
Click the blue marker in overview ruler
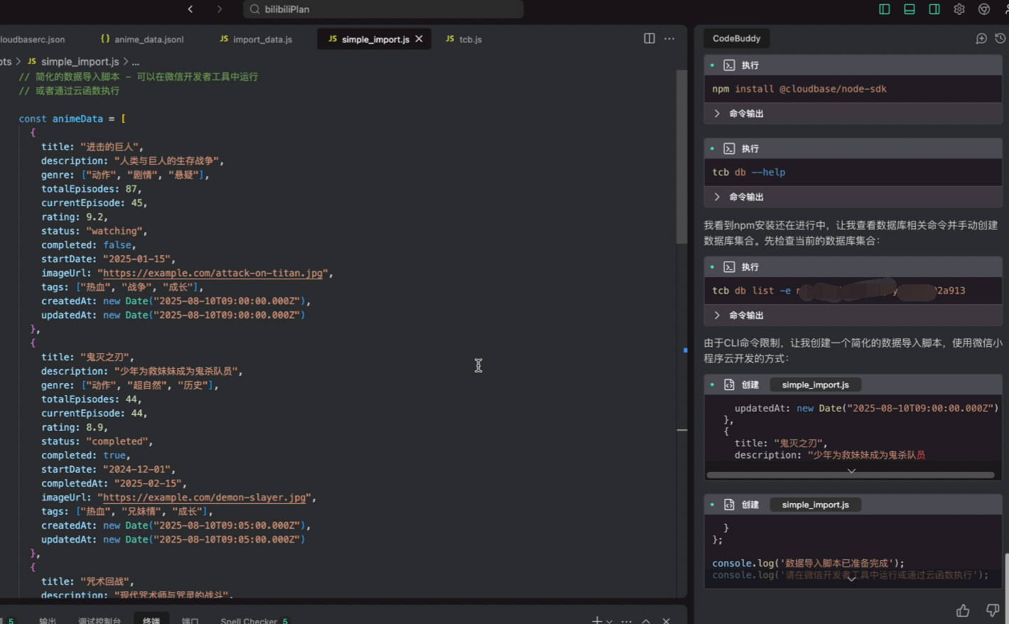click(x=686, y=350)
